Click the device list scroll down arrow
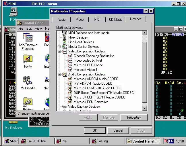 [144, 108]
